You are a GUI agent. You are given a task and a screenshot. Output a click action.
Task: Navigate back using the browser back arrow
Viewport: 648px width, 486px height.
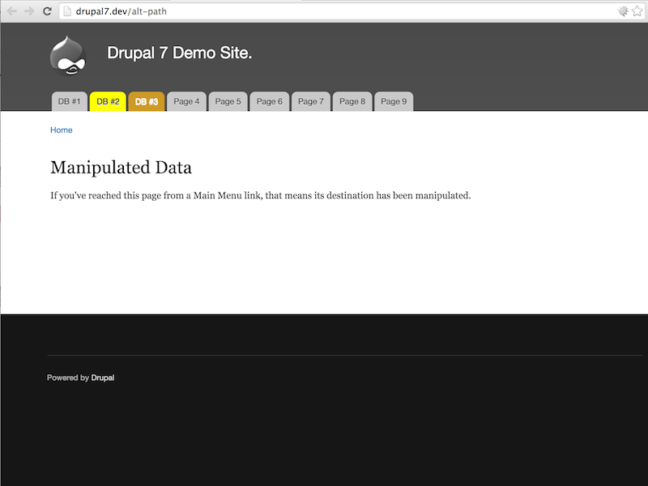tap(11, 11)
